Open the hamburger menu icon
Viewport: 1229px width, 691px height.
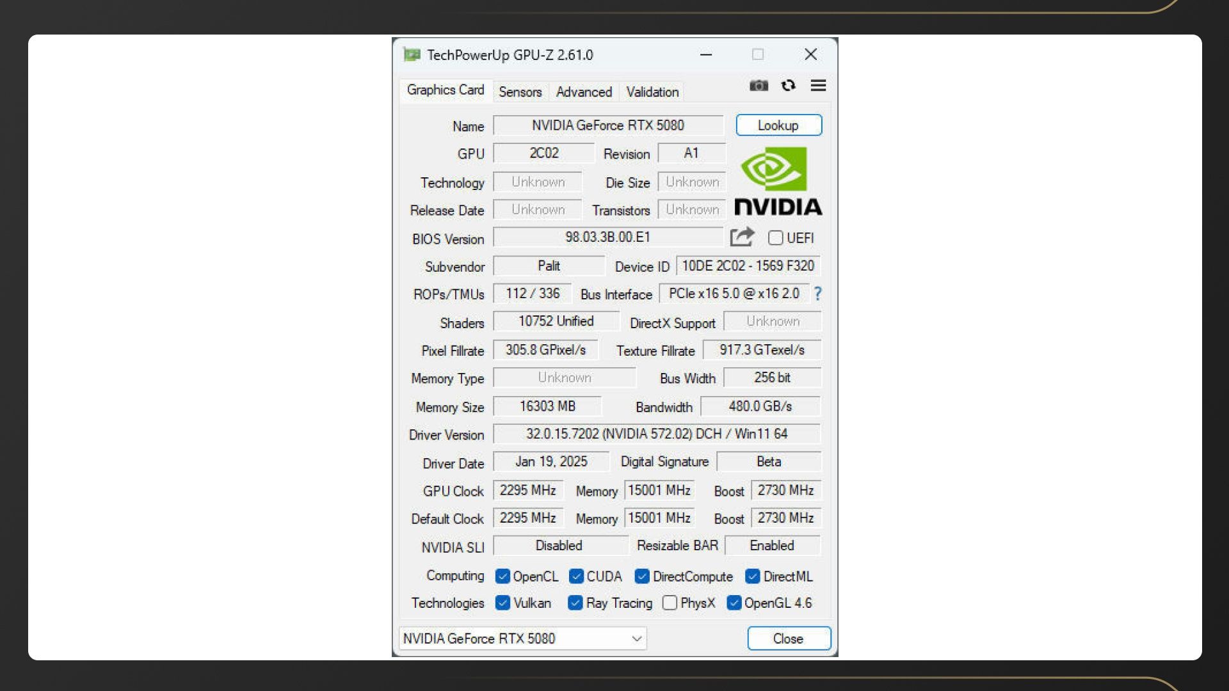point(818,86)
